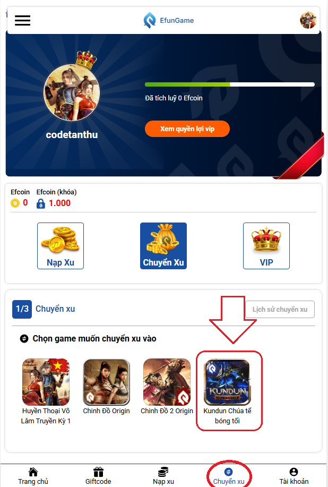Choose Chinh Đồ Origin game icon
Screen dimensions: 328x487
click(x=107, y=382)
